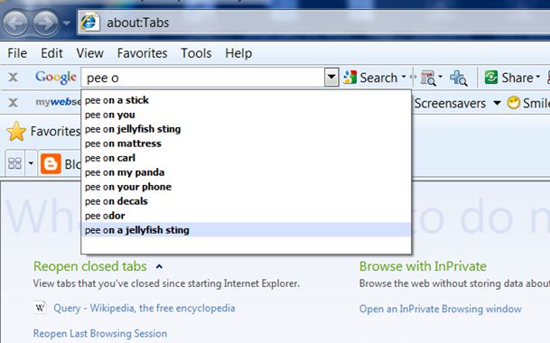Open the Favorites menu

coord(142,53)
